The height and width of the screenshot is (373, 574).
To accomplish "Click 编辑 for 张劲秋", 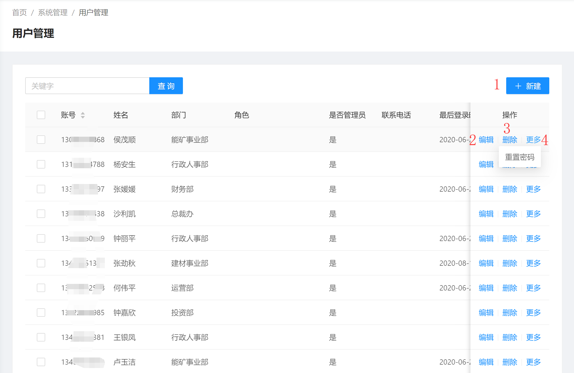I will pos(486,263).
